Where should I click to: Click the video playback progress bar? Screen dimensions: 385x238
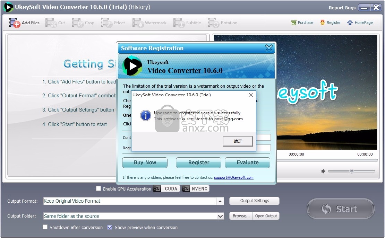[x=327, y=160]
